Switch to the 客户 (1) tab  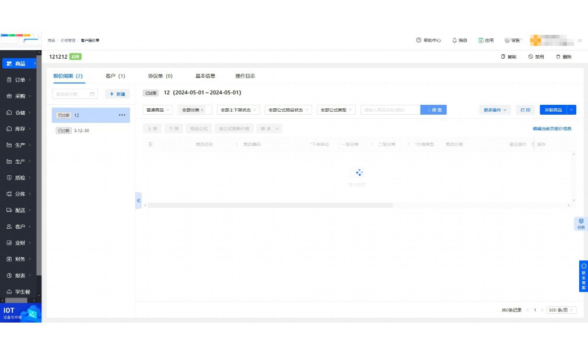(114, 75)
